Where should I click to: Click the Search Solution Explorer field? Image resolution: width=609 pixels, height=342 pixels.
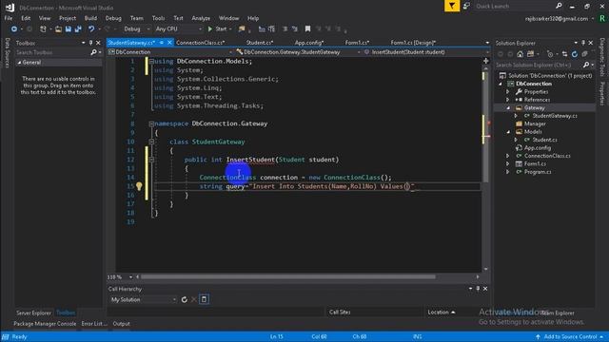[x=539, y=66]
